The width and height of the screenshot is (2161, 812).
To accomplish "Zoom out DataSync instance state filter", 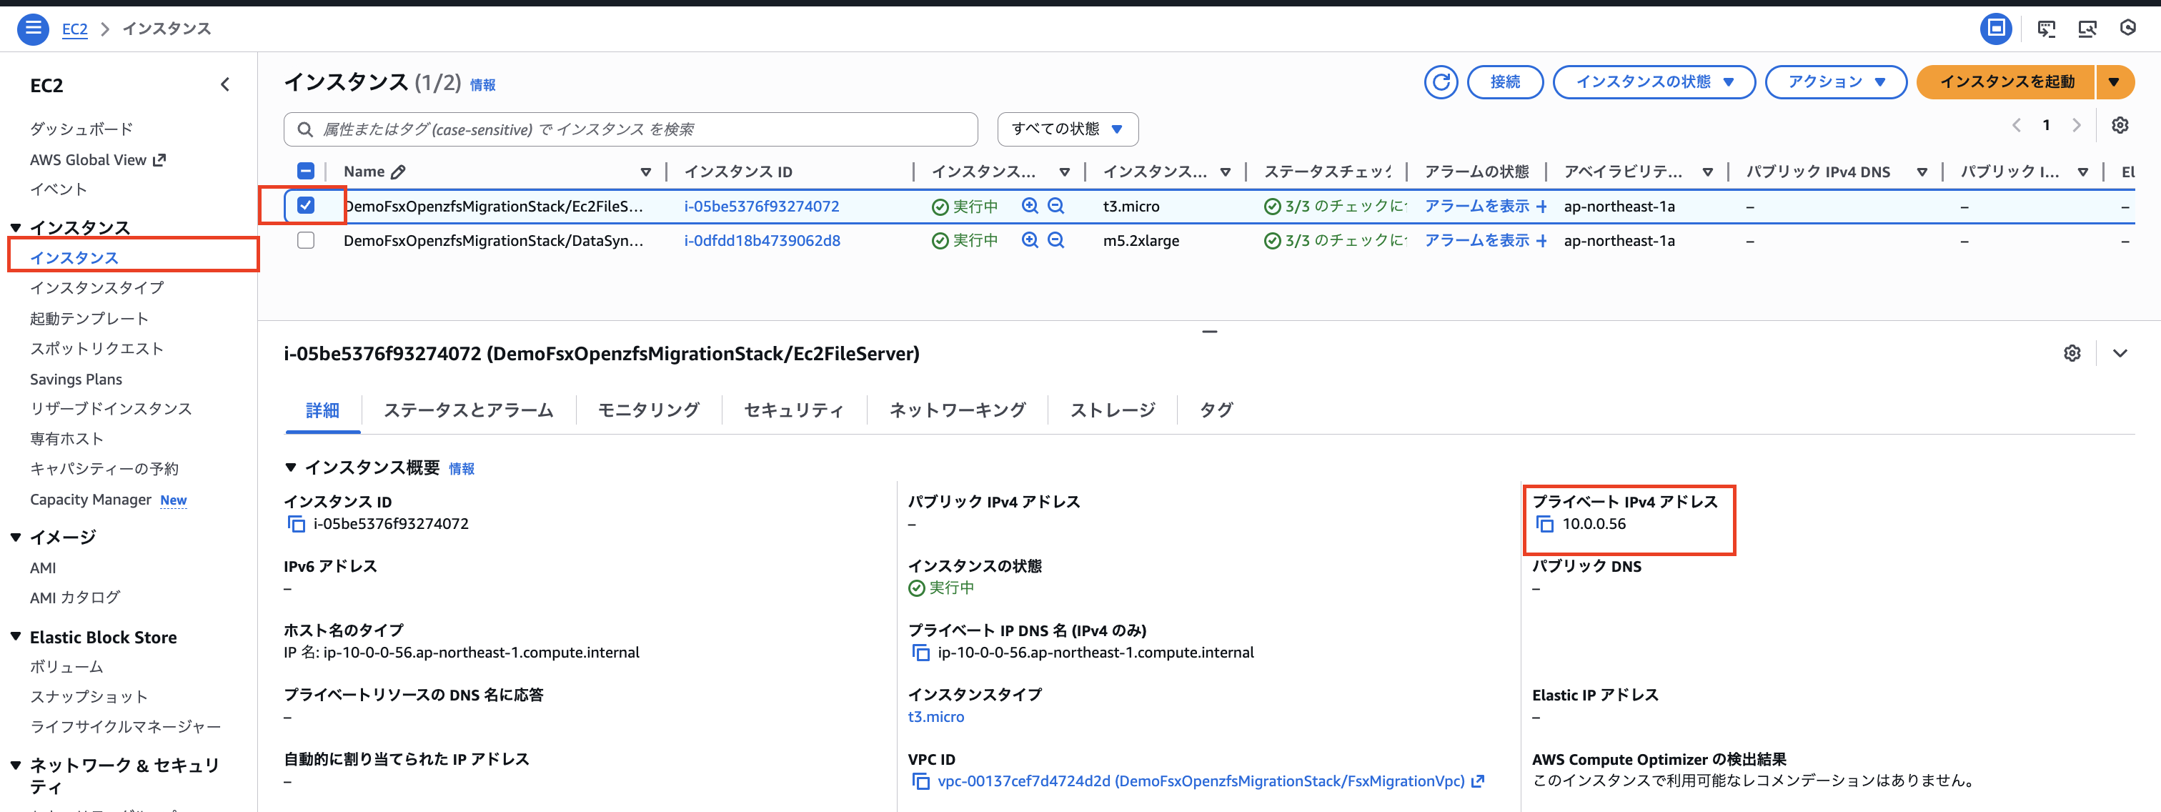I will [1056, 241].
